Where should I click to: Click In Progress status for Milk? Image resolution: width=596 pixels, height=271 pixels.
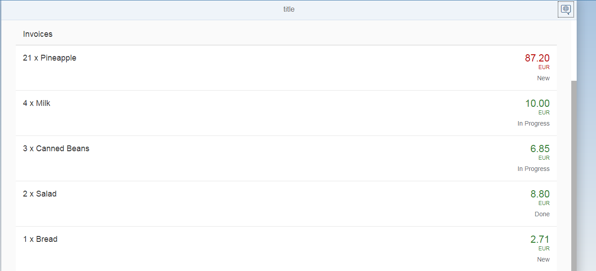click(x=533, y=123)
